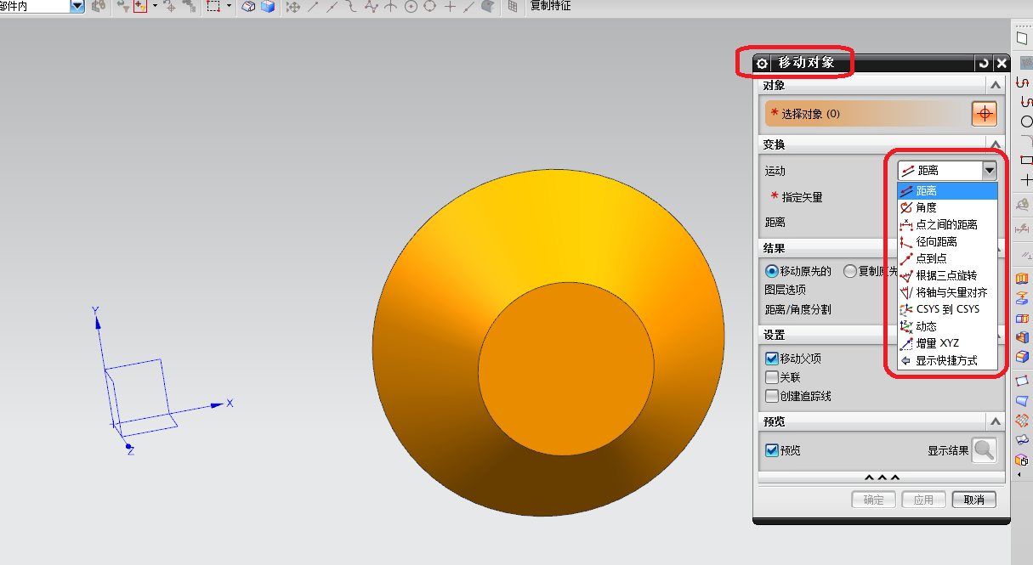
Task: Click the intersection zigzag snap icon
Action: tap(372, 7)
